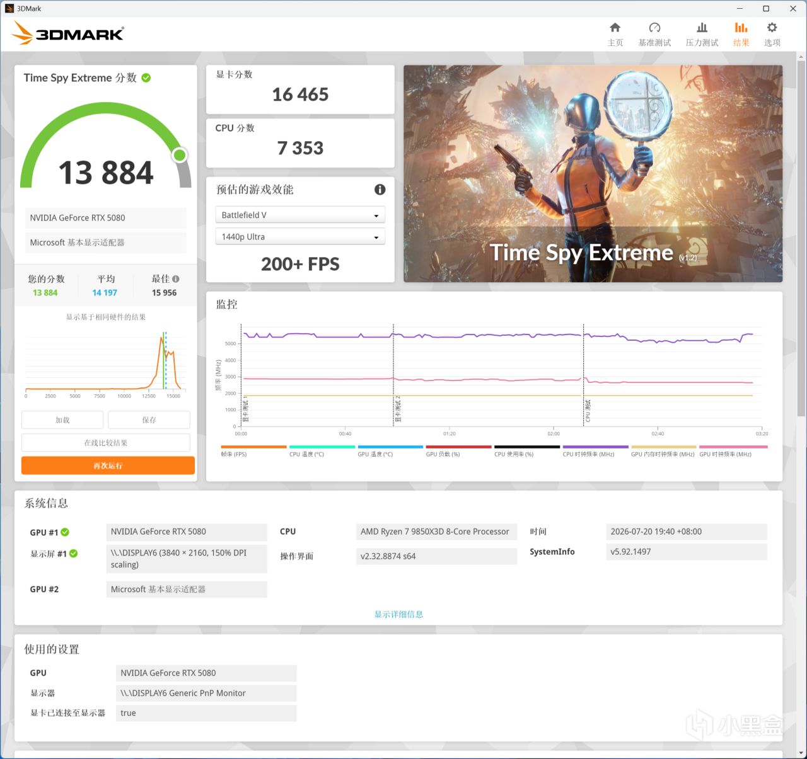This screenshot has height=759, width=807.
Task: Select the 结果 results tab
Action: point(741,34)
